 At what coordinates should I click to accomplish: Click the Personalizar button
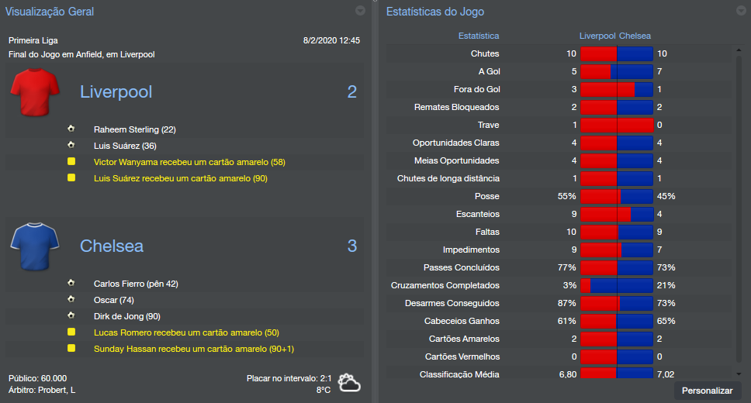pyautogui.click(x=707, y=391)
